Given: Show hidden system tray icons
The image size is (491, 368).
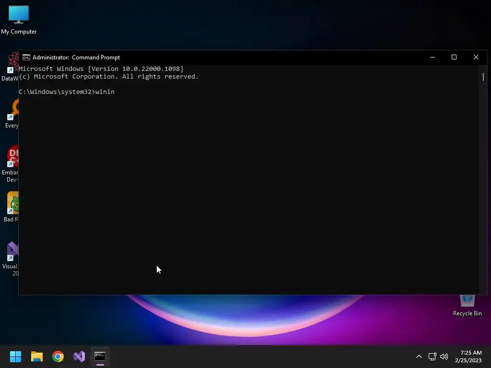Looking at the screenshot, I should (419, 356).
